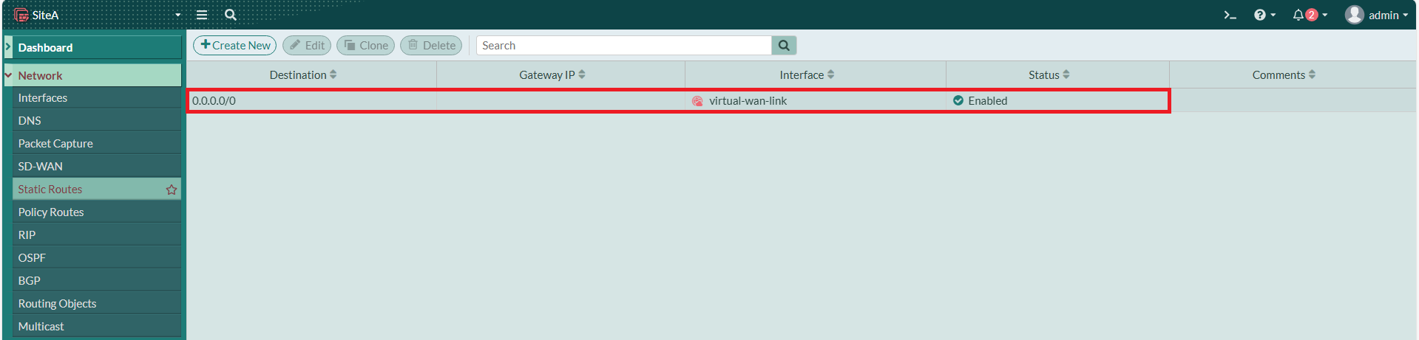Open the SiteA hostname dropdown
The height and width of the screenshot is (340, 1419).
tap(98, 15)
